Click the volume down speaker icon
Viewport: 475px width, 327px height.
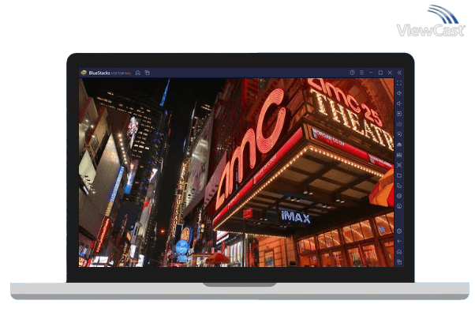click(399, 103)
